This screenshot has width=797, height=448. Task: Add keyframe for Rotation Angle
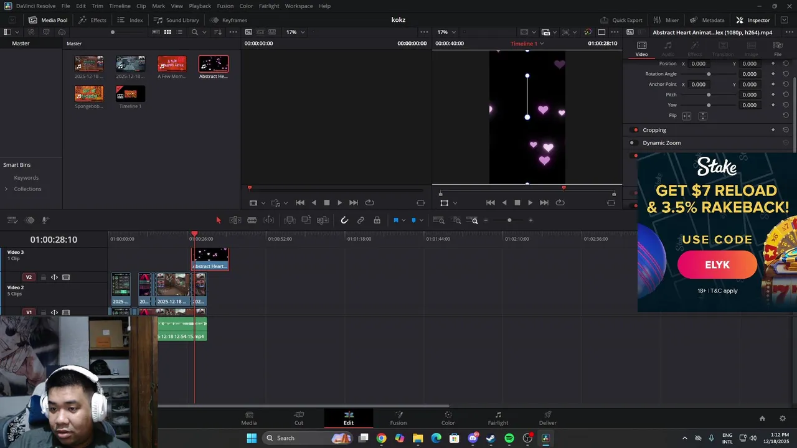[x=773, y=74]
